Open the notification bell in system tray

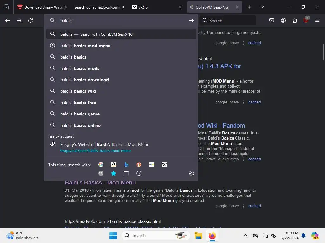pyautogui.click(x=303, y=235)
